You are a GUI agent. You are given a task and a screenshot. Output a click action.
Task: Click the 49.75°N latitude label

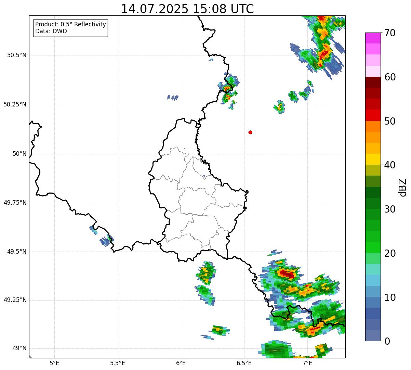point(15,203)
